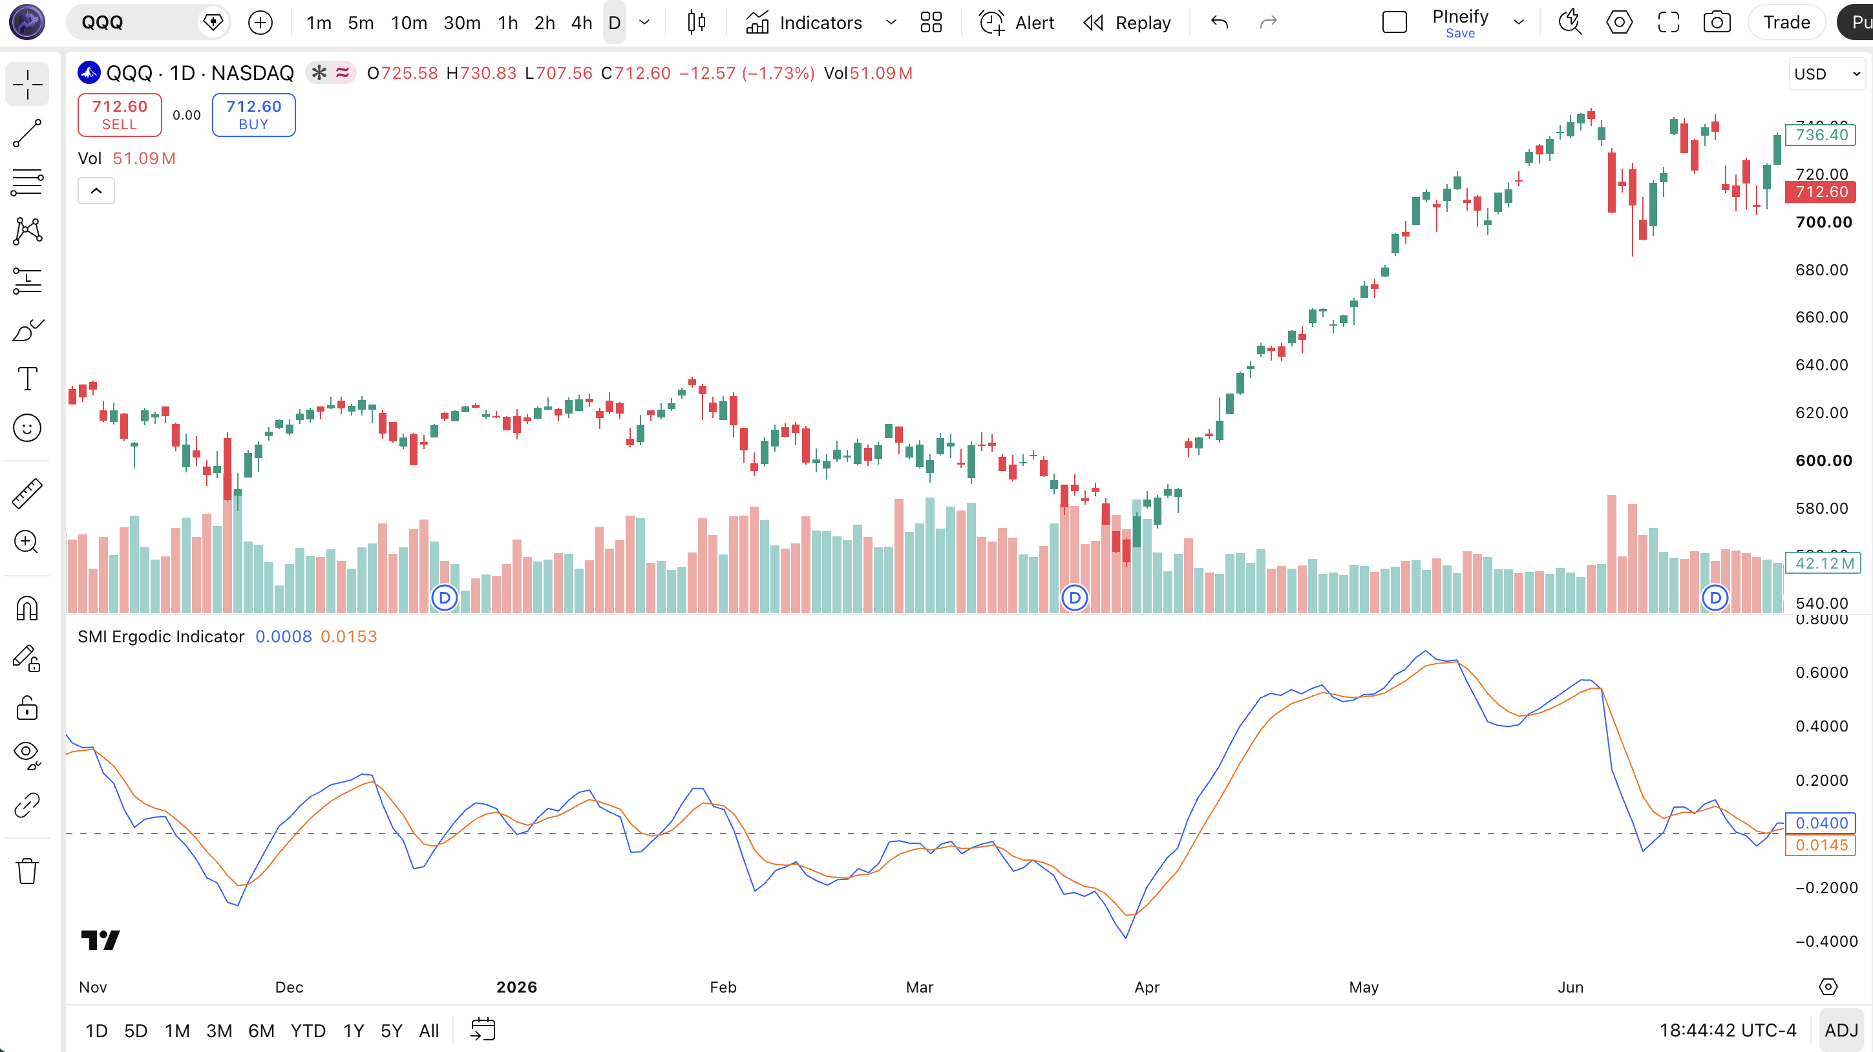Set date range to 5D
The height and width of the screenshot is (1052, 1873).
point(136,1030)
